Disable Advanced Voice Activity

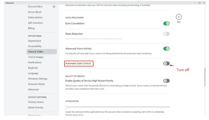(166, 48)
